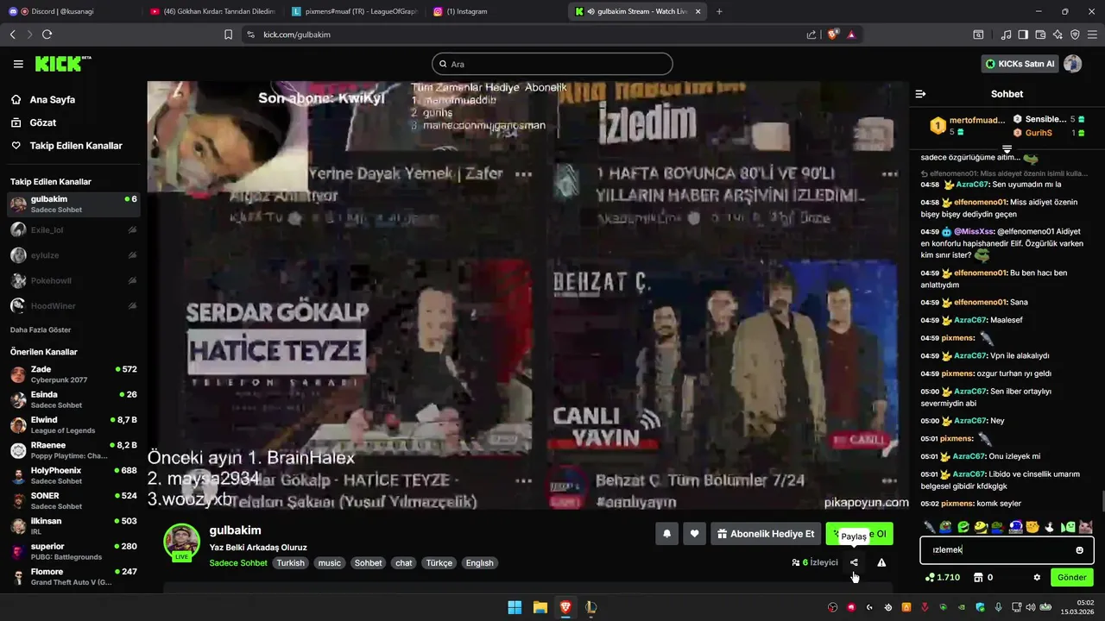The image size is (1105, 621).
Task: Switch to Instagram browser tab
Action: coord(496,11)
